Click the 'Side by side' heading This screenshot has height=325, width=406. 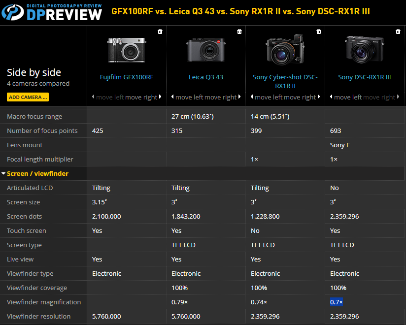point(34,72)
